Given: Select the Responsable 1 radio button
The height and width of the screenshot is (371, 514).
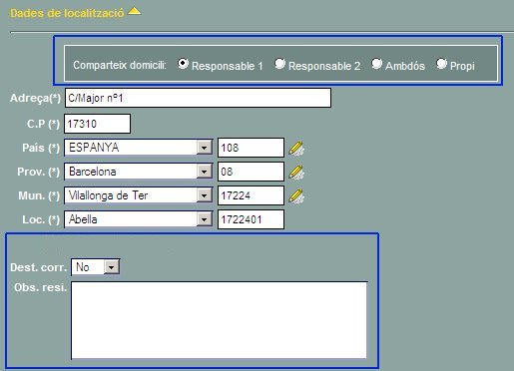Looking at the screenshot, I should point(183,64).
